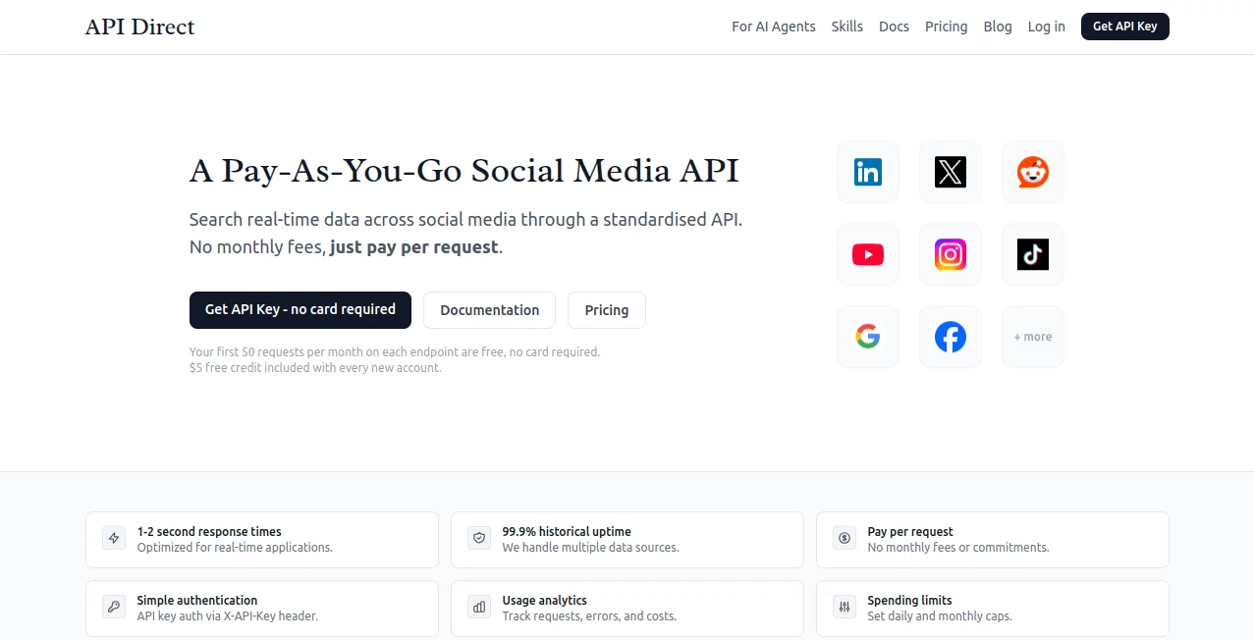Click '1-2 second response times' text
The height and width of the screenshot is (641, 1254).
click(209, 531)
